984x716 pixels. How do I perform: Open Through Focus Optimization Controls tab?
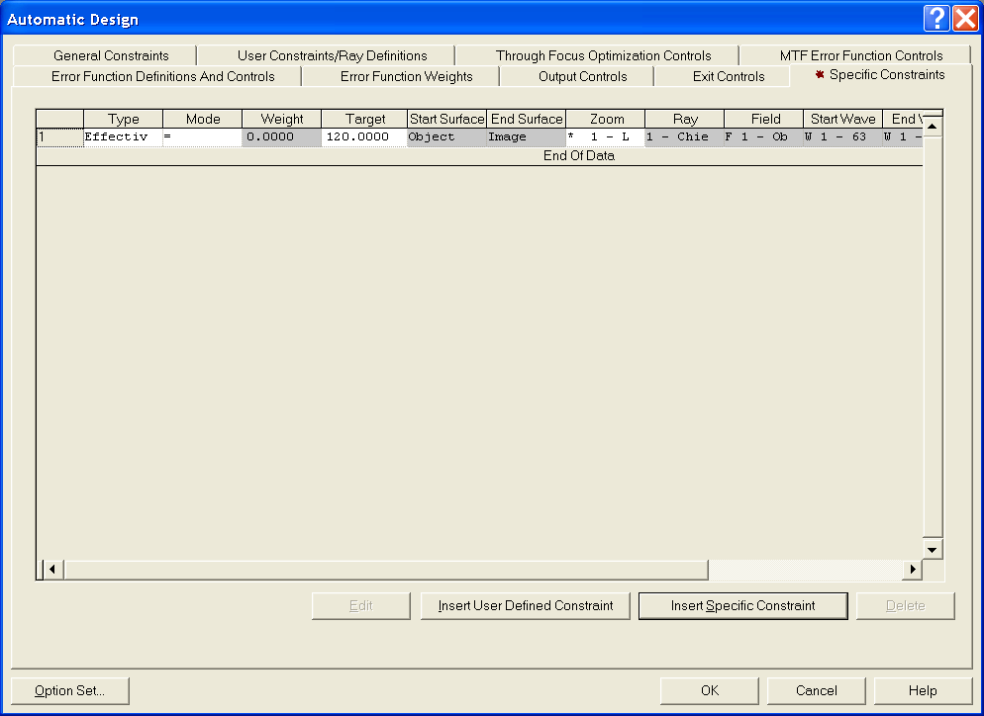pos(603,55)
